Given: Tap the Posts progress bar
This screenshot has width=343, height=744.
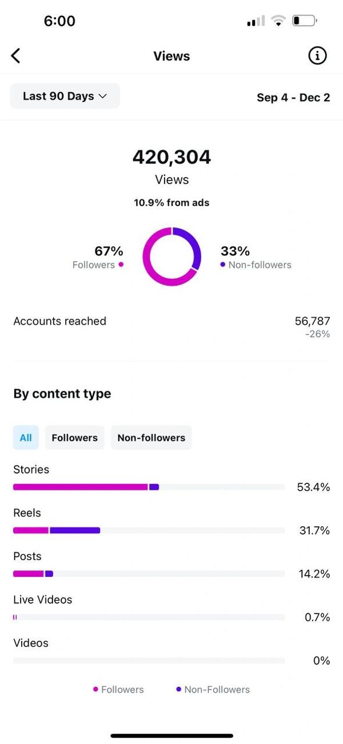Looking at the screenshot, I should [x=149, y=573].
